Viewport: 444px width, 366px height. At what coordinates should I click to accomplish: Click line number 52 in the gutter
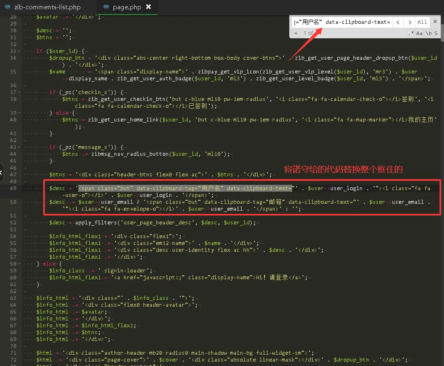13,223
